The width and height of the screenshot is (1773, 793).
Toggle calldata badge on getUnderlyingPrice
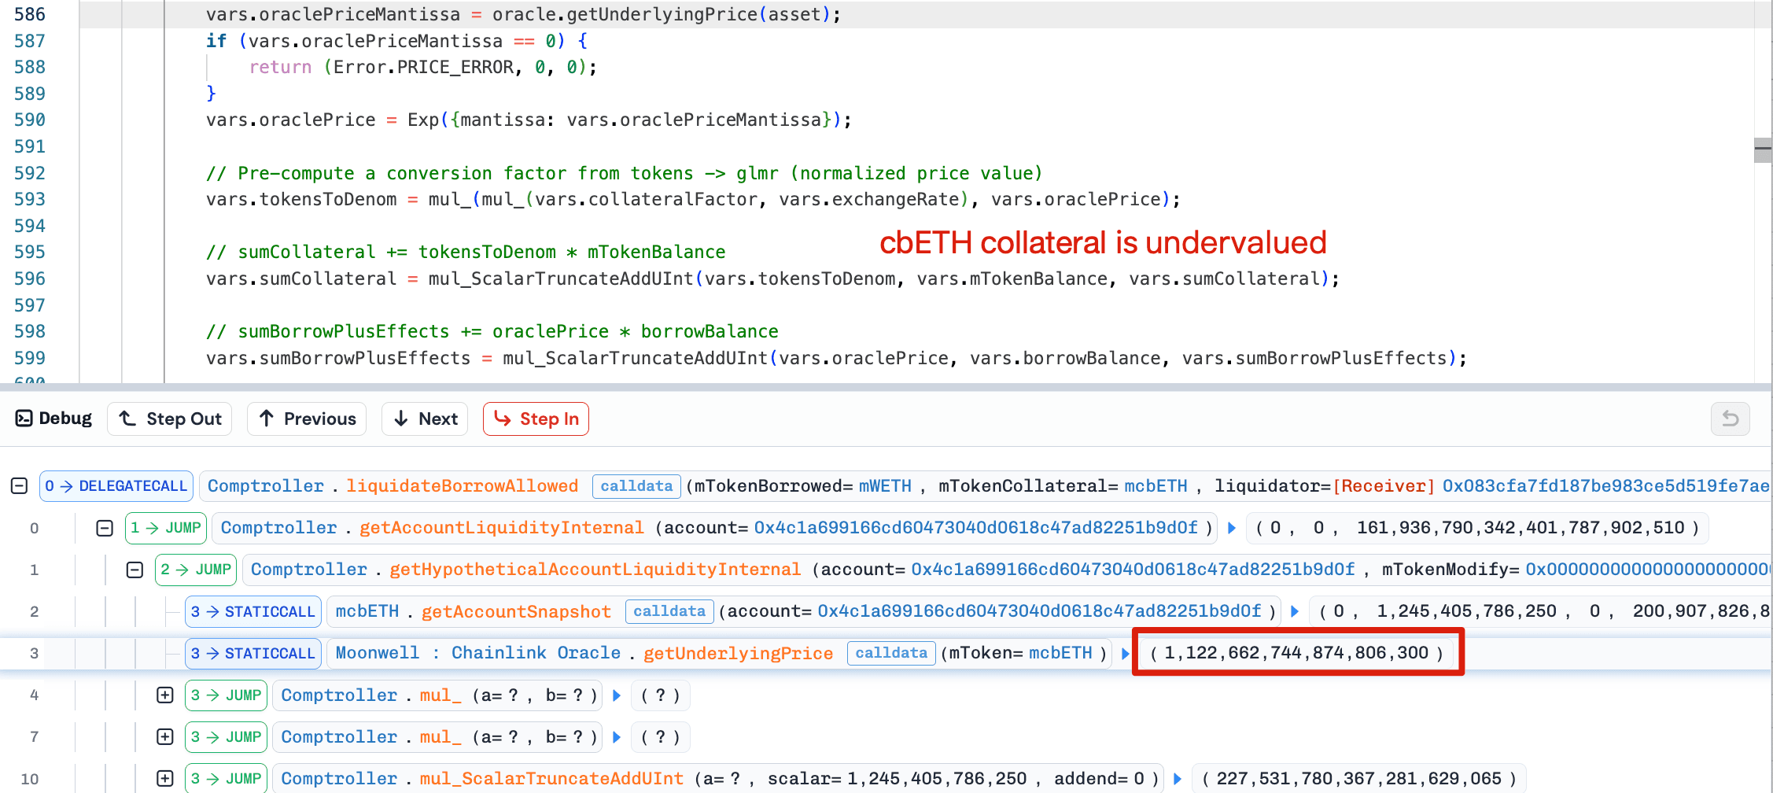pyautogui.click(x=891, y=653)
